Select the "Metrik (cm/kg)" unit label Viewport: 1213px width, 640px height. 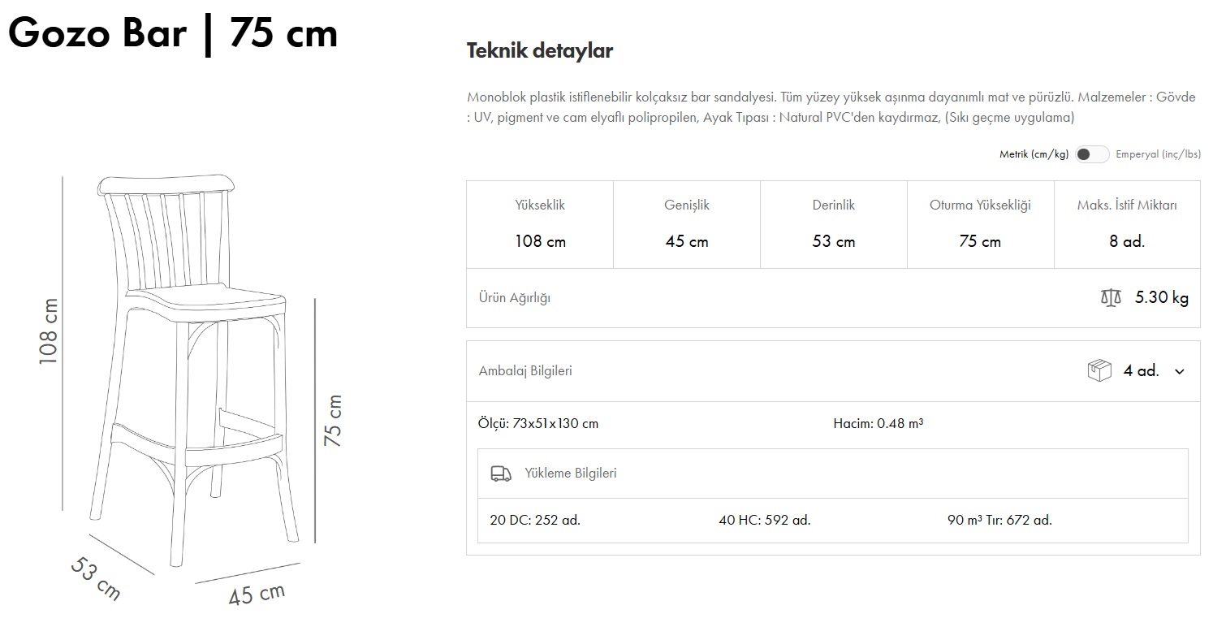(x=1033, y=154)
